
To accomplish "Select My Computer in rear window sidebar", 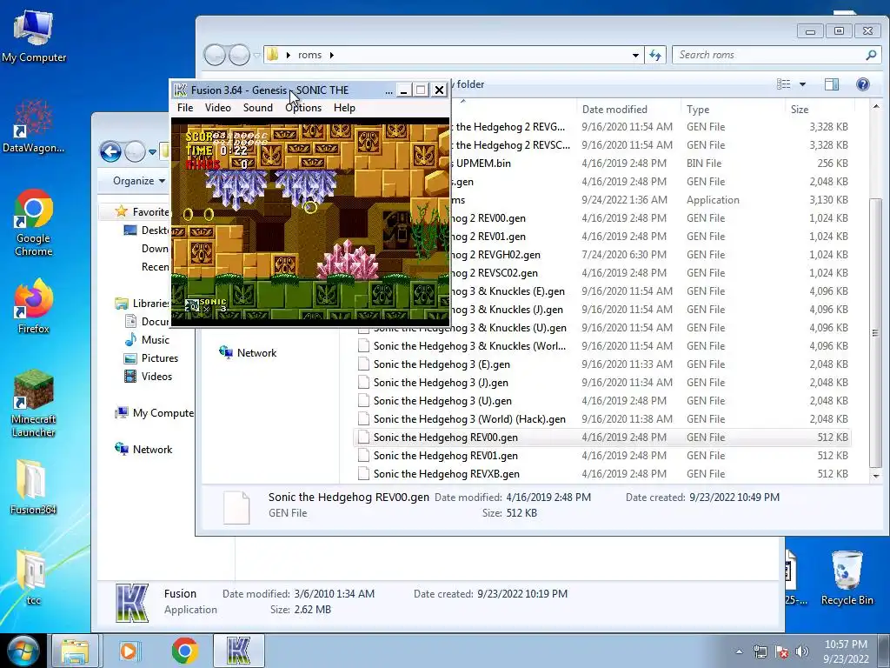I will (154, 413).
